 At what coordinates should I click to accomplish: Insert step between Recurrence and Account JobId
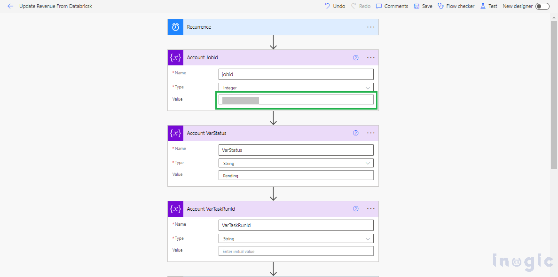[x=273, y=42]
